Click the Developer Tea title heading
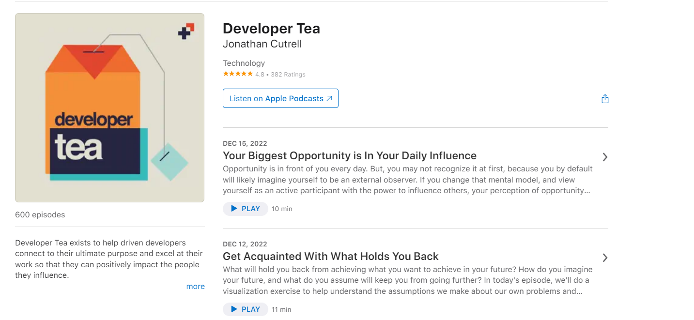This screenshot has height=320, width=694. 271,28
